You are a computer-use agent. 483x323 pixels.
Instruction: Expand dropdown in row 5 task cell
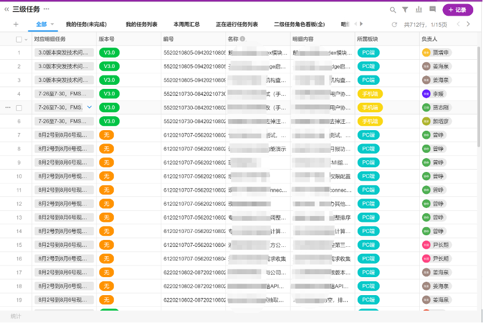[x=89, y=107]
